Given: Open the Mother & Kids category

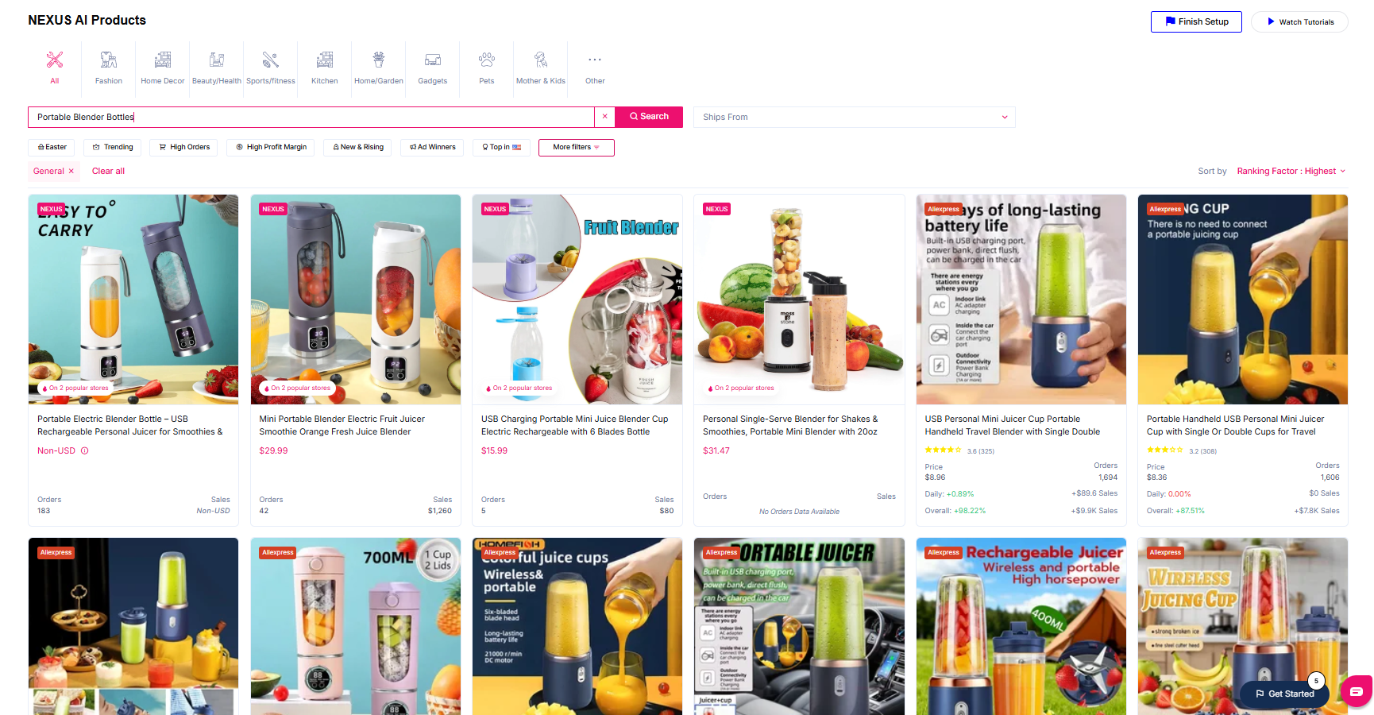Looking at the screenshot, I should (x=541, y=68).
